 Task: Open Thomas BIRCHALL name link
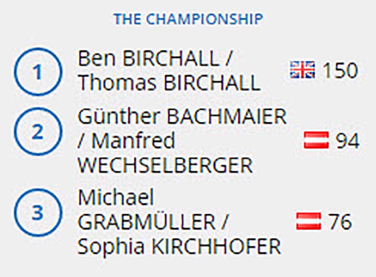point(169,83)
